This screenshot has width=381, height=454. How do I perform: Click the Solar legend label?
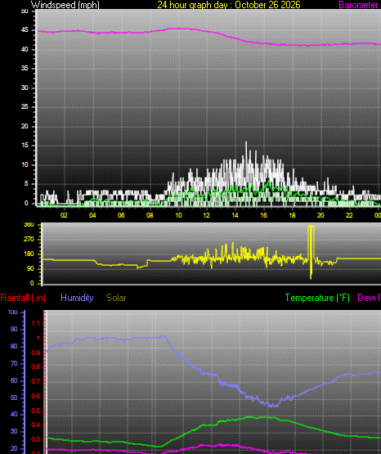coord(116,298)
